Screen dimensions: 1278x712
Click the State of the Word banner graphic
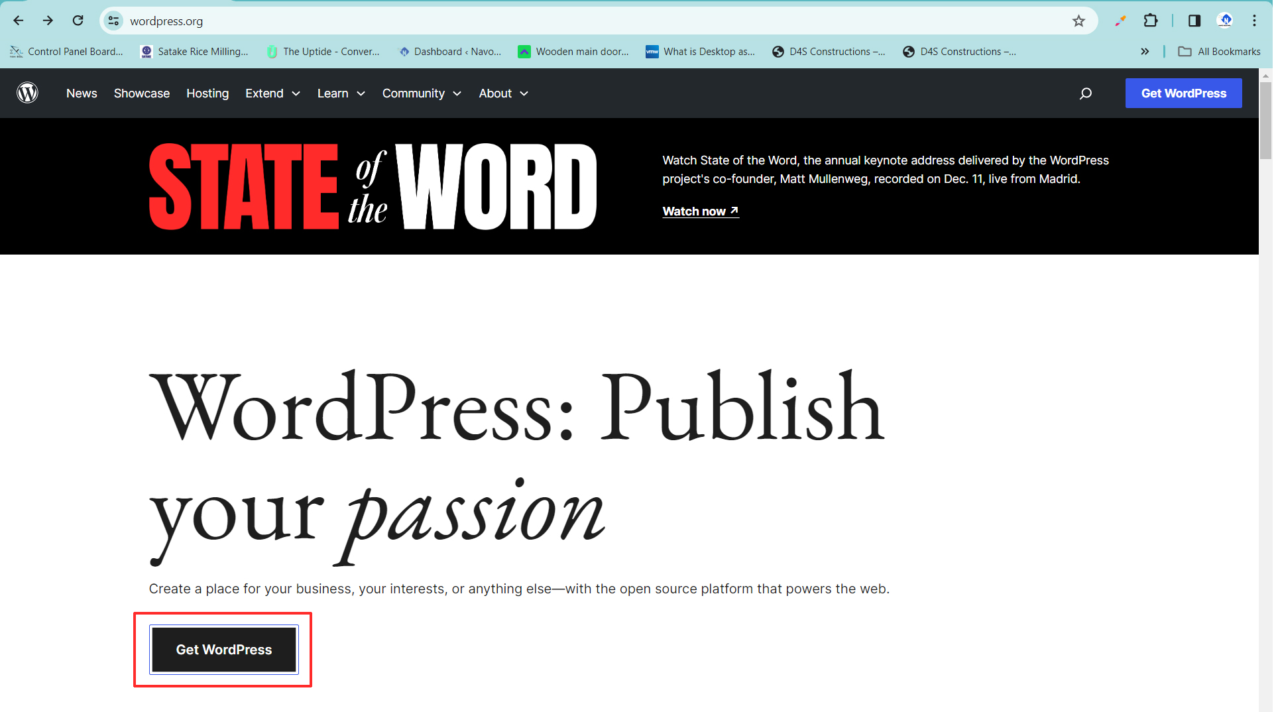(373, 186)
